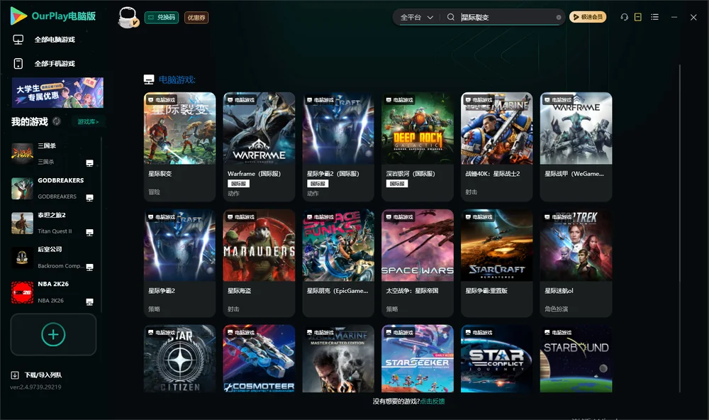The image size is (709, 420).
Task: Click the 极速会员 membership button
Action: click(588, 17)
